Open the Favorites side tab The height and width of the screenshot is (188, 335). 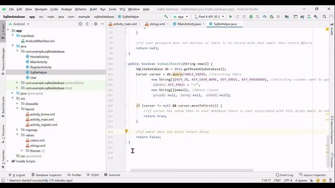(x=3, y=159)
